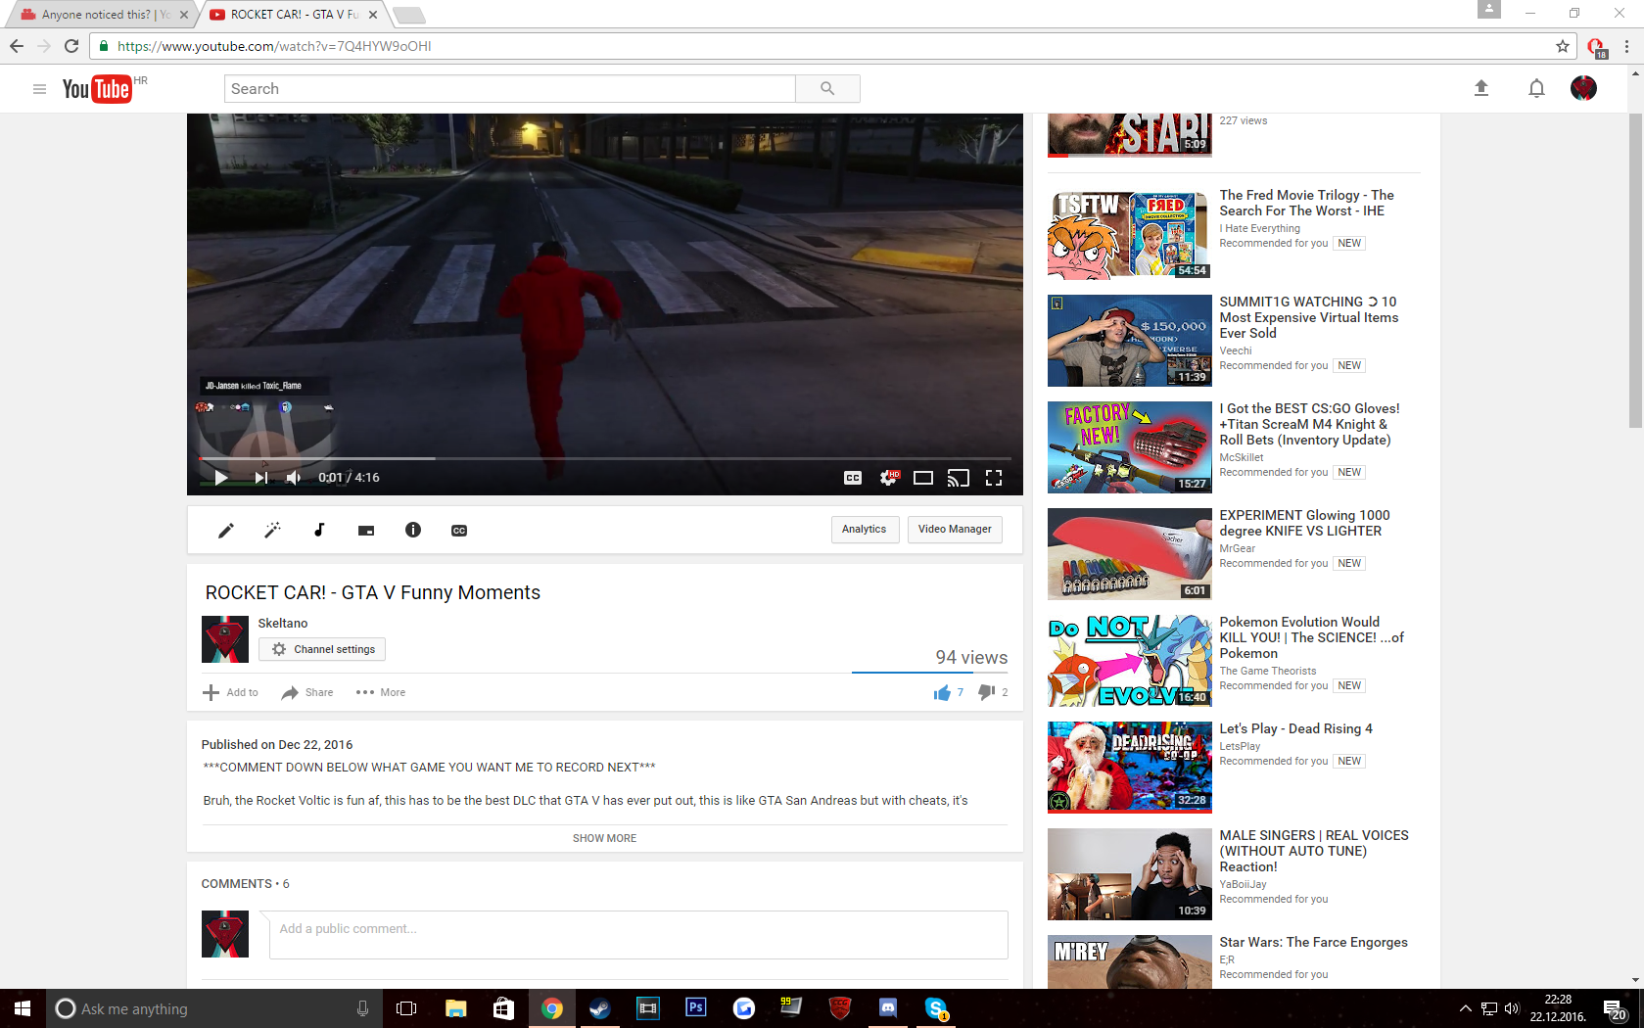The height and width of the screenshot is (1028, 1644).
Task: Open Chrome three-dot menu
Action: coord(1626,46)
